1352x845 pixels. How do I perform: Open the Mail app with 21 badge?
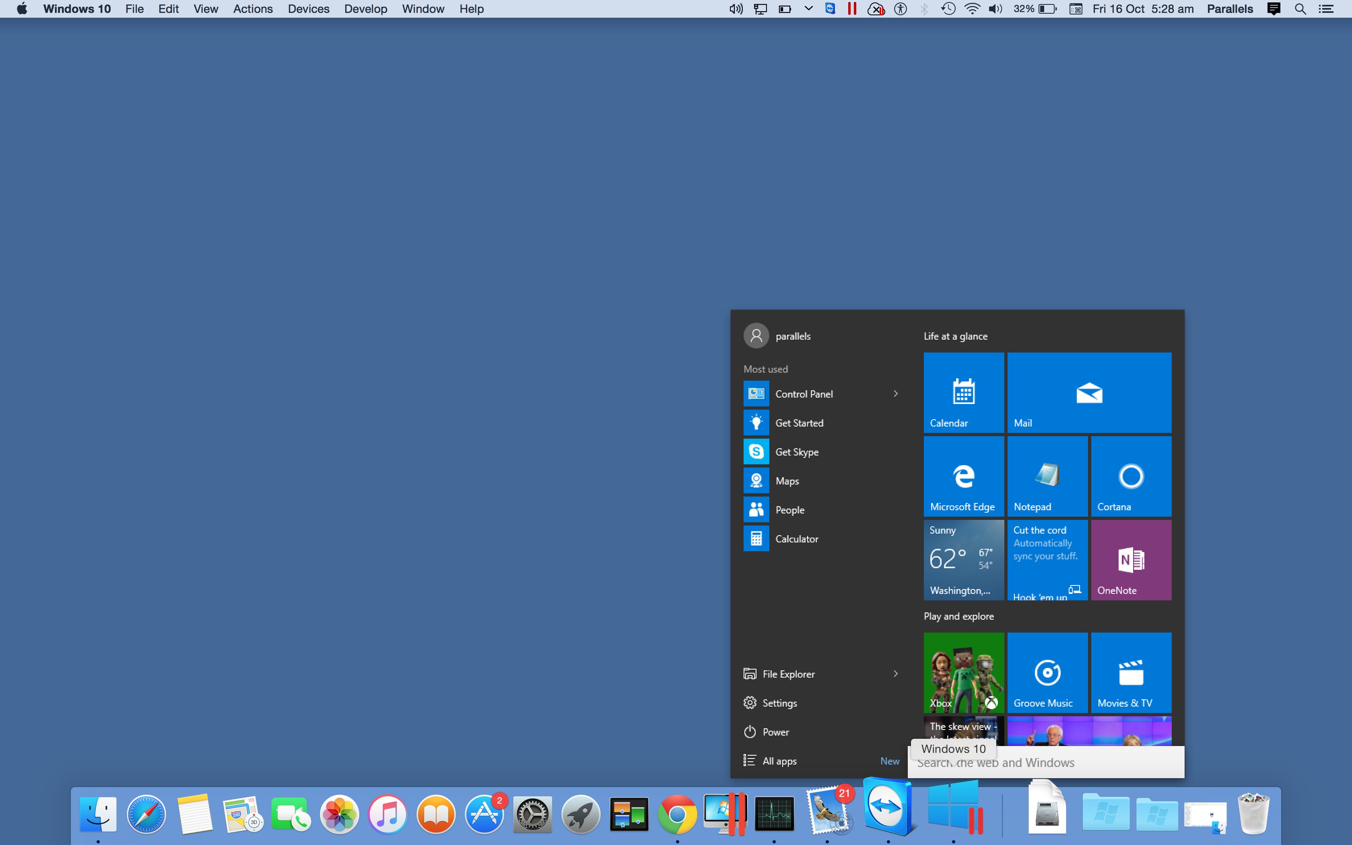click(x=828, y=812)
